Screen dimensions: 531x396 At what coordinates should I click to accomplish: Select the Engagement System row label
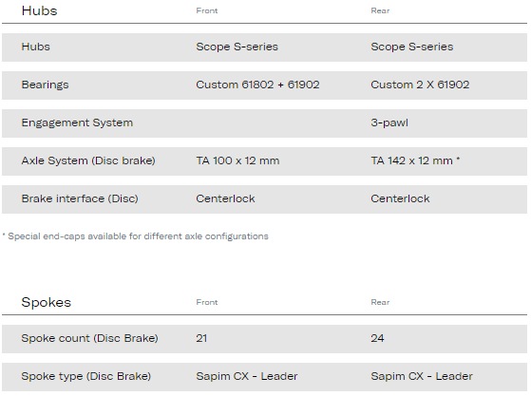77,123
